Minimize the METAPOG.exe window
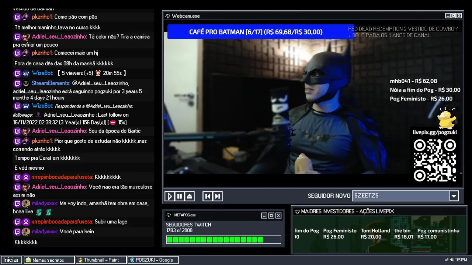Viewport: 472px width, 265px height. (x=264, y=216)
